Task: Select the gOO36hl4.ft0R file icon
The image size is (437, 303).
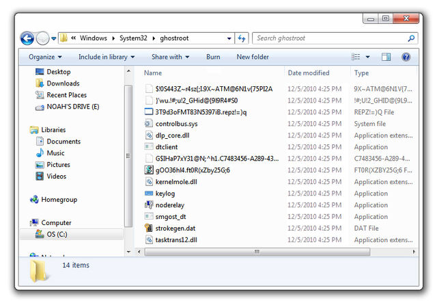Action: pyautogui.click(x=149, y=170)
